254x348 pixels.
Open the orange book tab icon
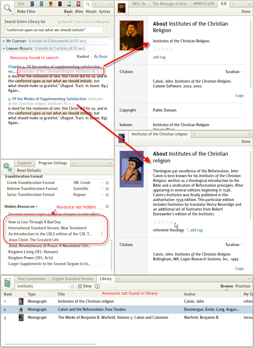point(51,4)
